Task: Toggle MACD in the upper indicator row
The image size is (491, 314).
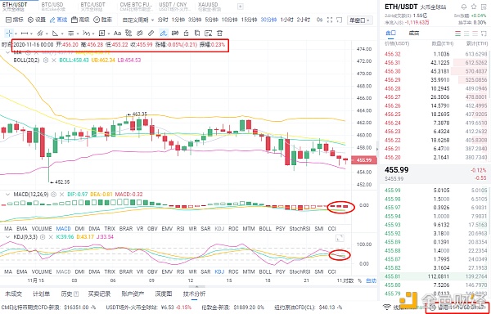Action: point(63,229)
